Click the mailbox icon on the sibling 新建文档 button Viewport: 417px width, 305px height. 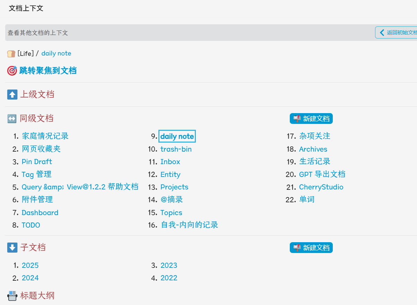298,118
